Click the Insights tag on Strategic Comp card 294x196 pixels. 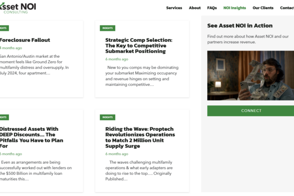pyautogui.click(x=108, y=28)
